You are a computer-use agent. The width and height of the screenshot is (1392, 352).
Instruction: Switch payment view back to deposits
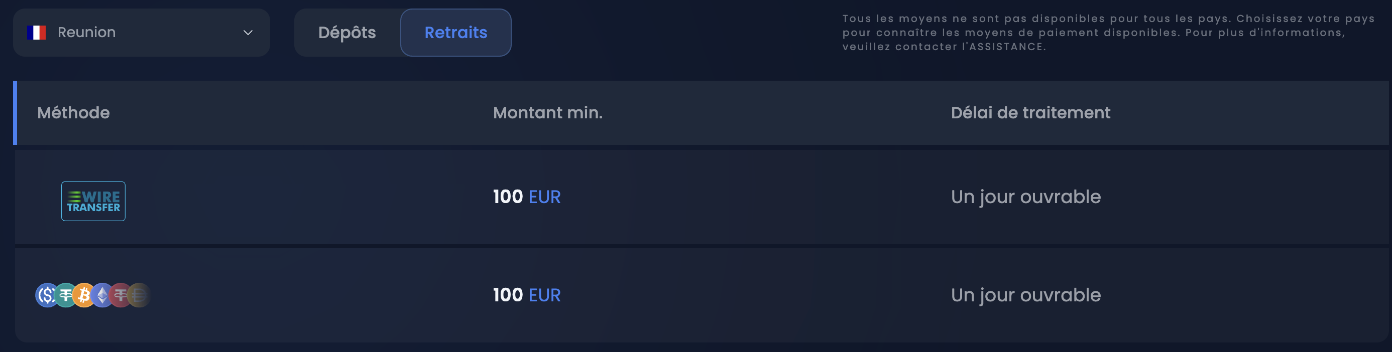(347, 33)
